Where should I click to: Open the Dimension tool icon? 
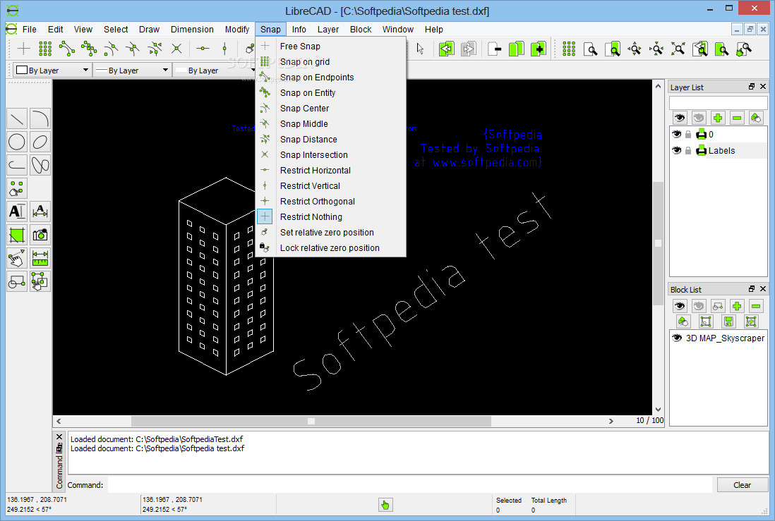coord(40,212)
